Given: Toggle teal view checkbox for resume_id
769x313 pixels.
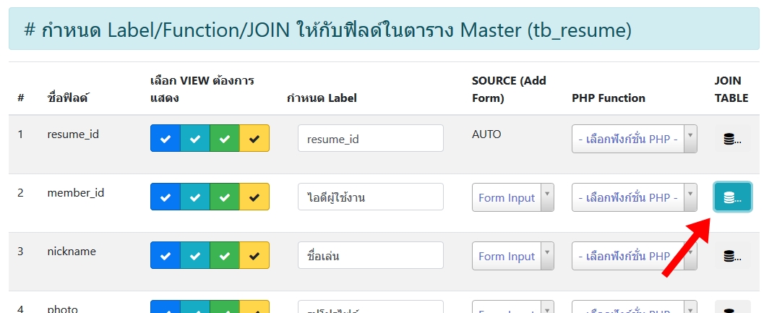Looking at the screenshot, I should pos(195,138).
